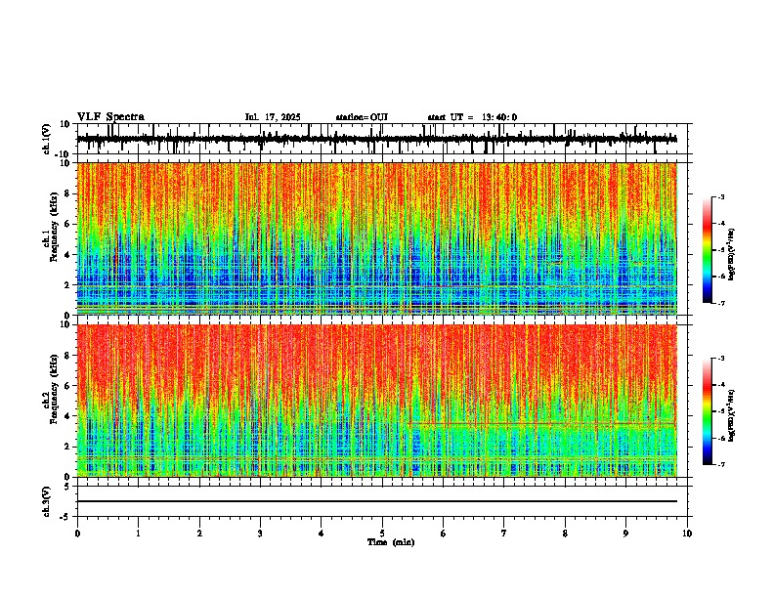Click the "station=OUI" header label
Screen dimensions: 774x598
(362, 117)
